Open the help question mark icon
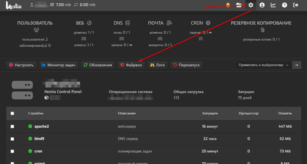 (x=285, y=5)
